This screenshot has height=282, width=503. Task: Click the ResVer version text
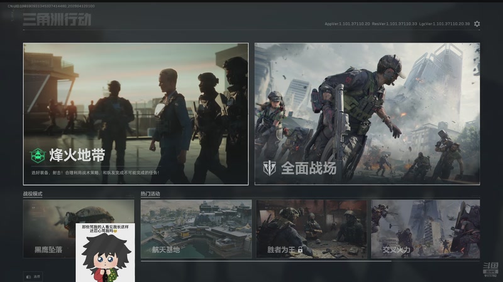[x=395, y=24]
